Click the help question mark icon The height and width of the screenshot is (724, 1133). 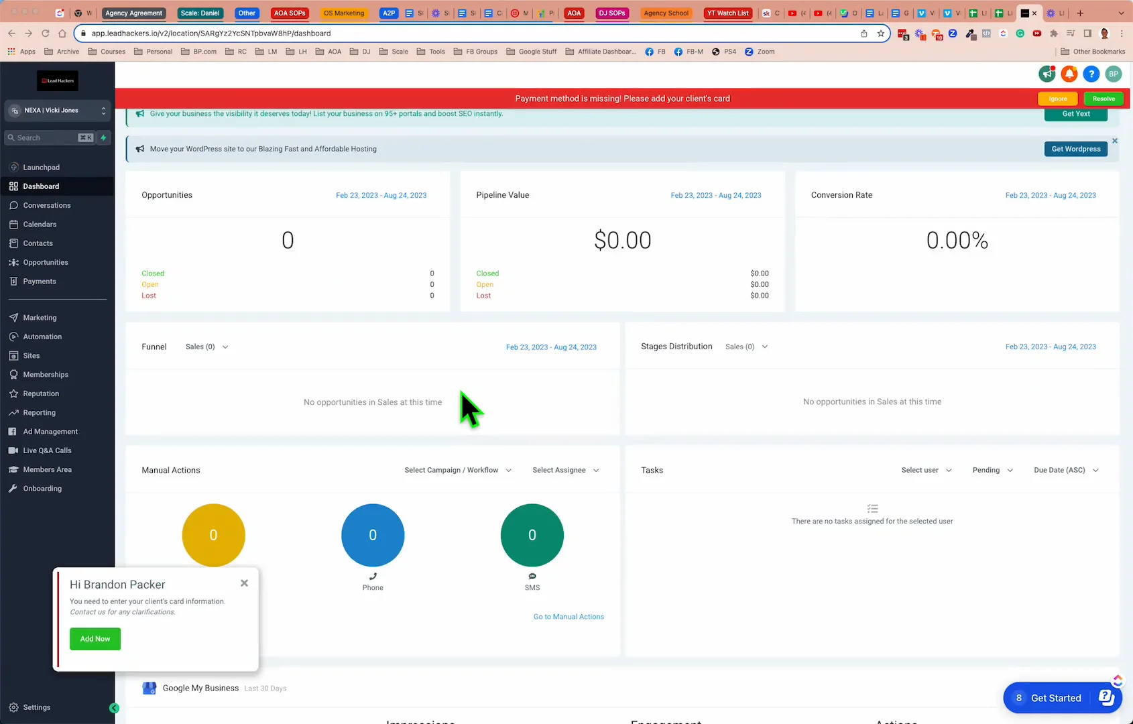click(x=1091, y=74)
